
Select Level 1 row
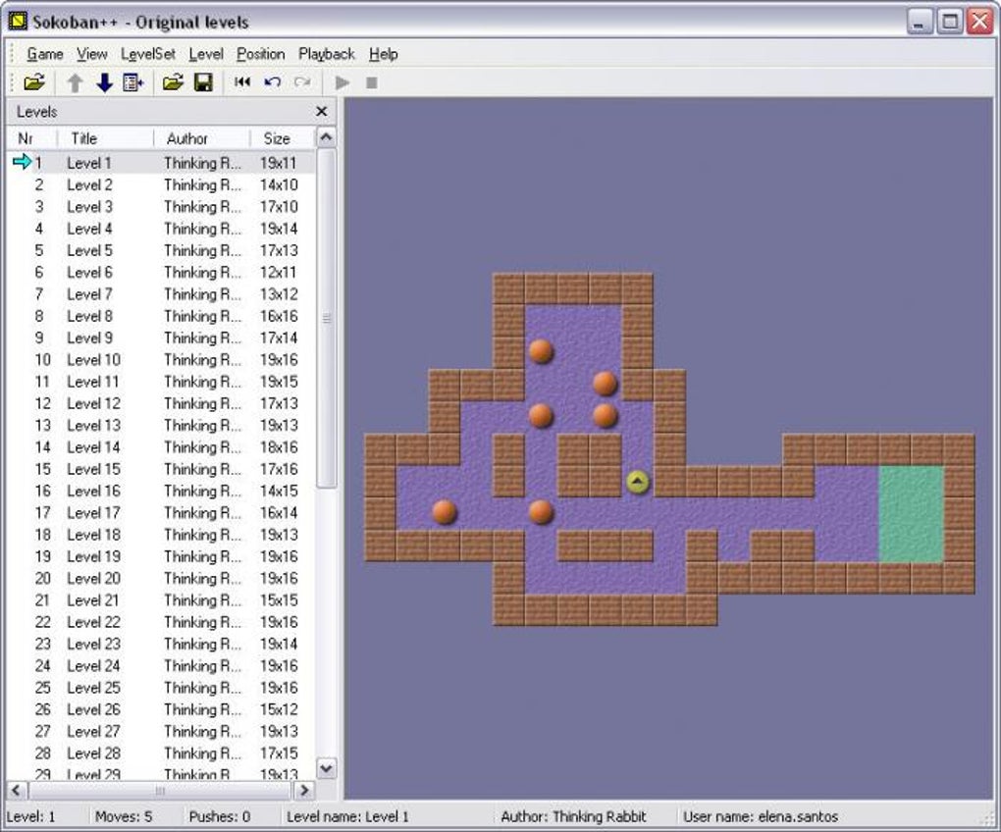[161, 163]
